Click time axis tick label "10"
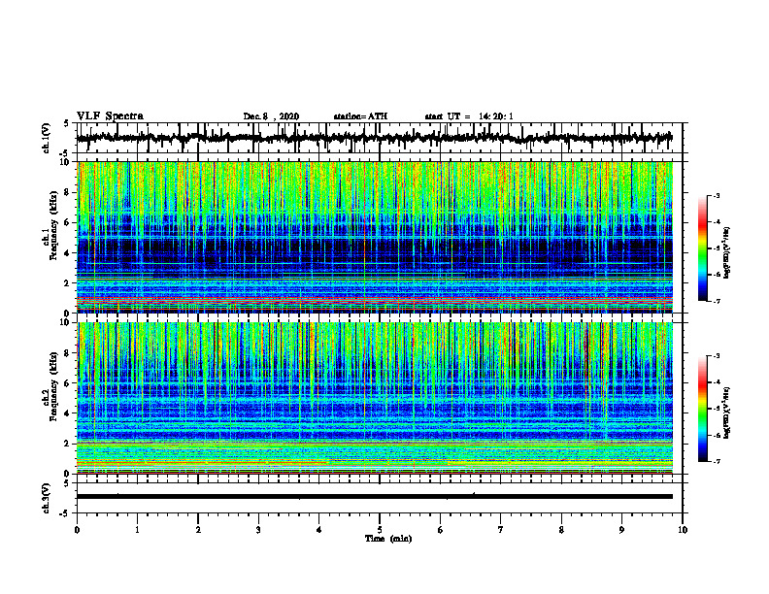Viewport: 769px width, 594px height. [683, 530]
